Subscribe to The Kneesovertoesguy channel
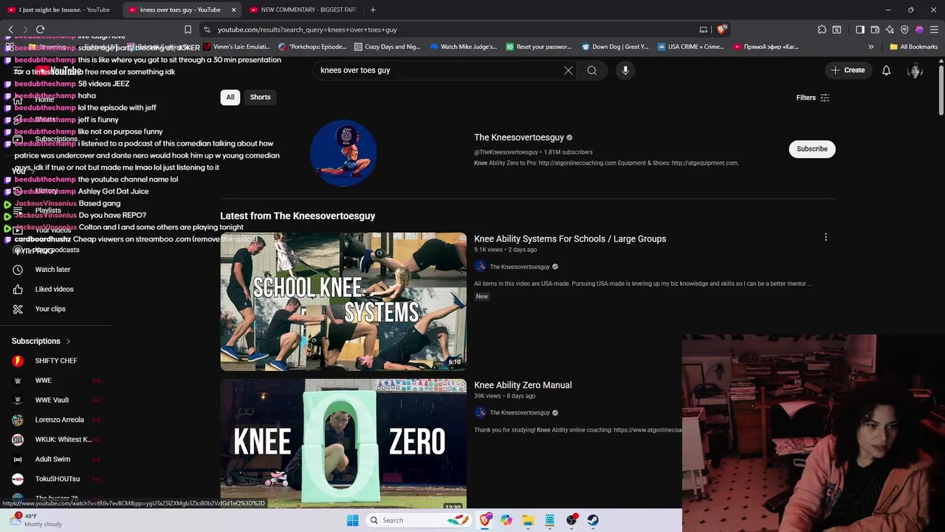Viewport: 945px width, 532px height. 812,149
